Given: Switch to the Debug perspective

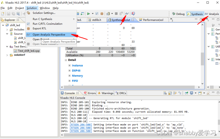Looking at the screenshot, I should pos(178,14).
